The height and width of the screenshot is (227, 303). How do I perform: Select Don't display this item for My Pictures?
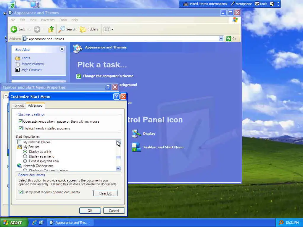pyautogui.click(x=25, y=161)
